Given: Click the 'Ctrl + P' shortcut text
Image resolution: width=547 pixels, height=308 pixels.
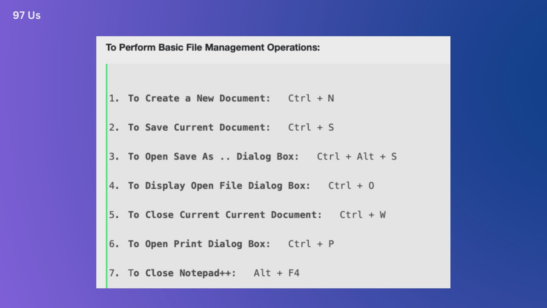Looking at the screenshot, I should pyautogui.click(x=311, y=244).
